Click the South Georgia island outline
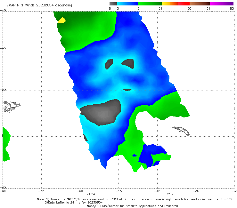Viewport: 237px width, 208px height. pyautogui.click(x=180, y=131)
